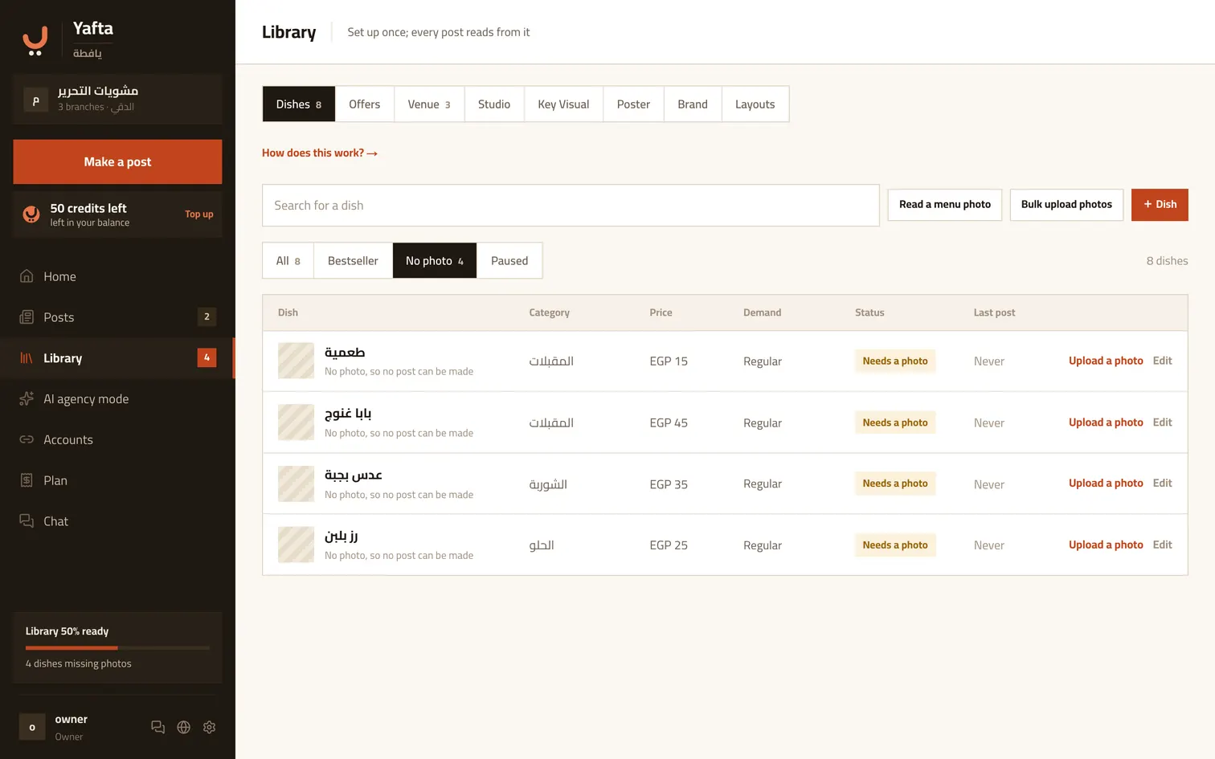
Task: Filter to Paused dishes
Action: [509, 261]
